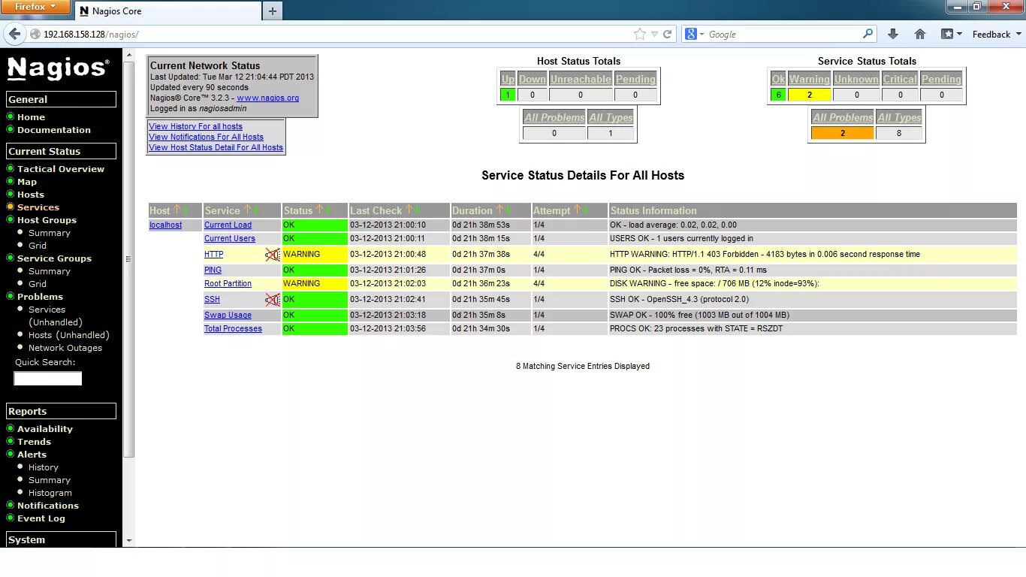
Task: Open localhost host link
Action: click(165, 225)
